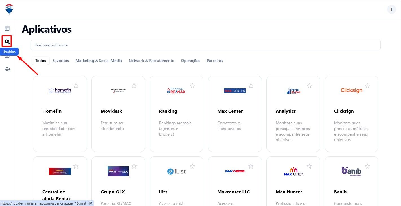Star the Maxcenter LLC card
The image size is (401, 206).
[251, 166]
